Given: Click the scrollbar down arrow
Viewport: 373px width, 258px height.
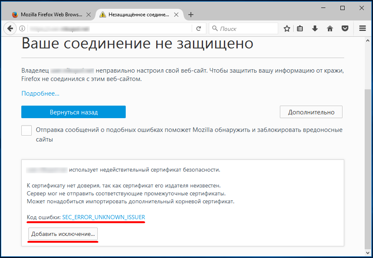Looking at the screenshot, I should pyautogui.click(x=368, y=253).
